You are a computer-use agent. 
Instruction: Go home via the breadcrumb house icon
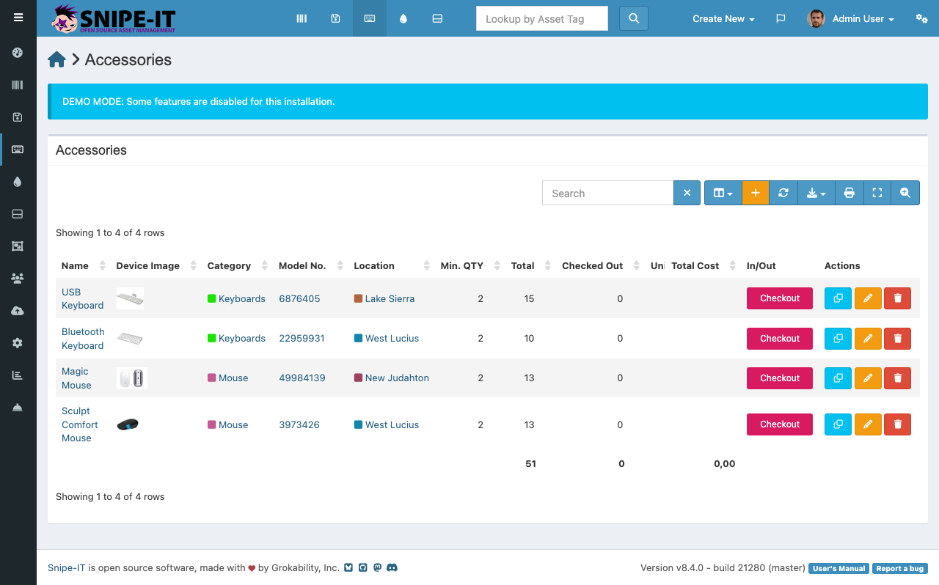click(x=57, y=60)
